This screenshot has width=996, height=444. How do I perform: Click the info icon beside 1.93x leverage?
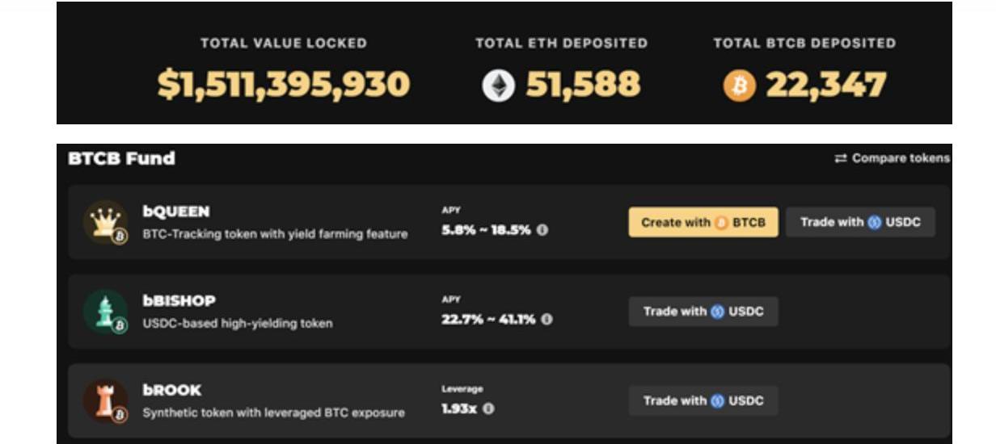click(x=488, y=408)
